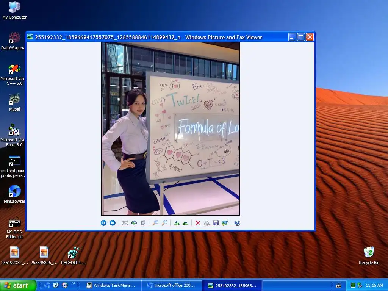This screenshot has width=388, height=291.
Task: Select the cmd shortcut on the desktop
Action: click(x=13, y=167)
